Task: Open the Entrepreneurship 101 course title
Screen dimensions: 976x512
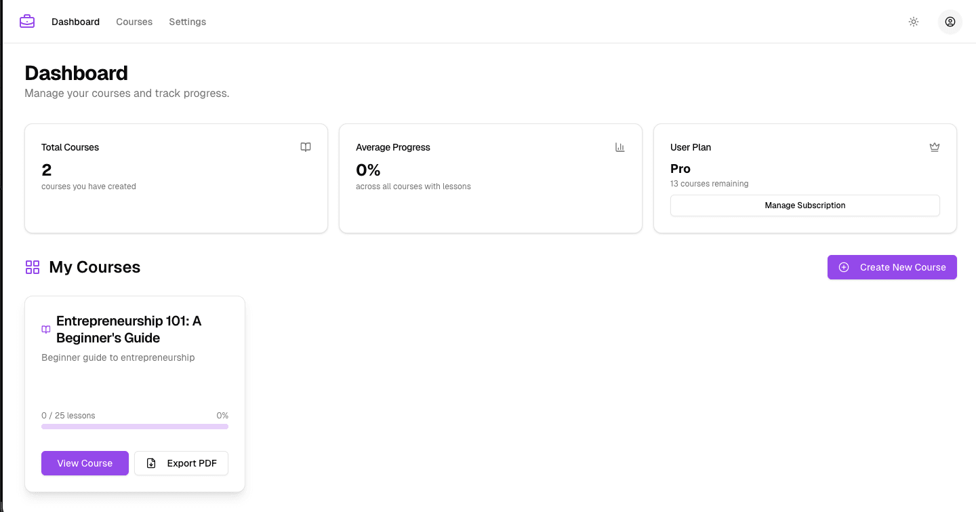Action: click(129, 330)
